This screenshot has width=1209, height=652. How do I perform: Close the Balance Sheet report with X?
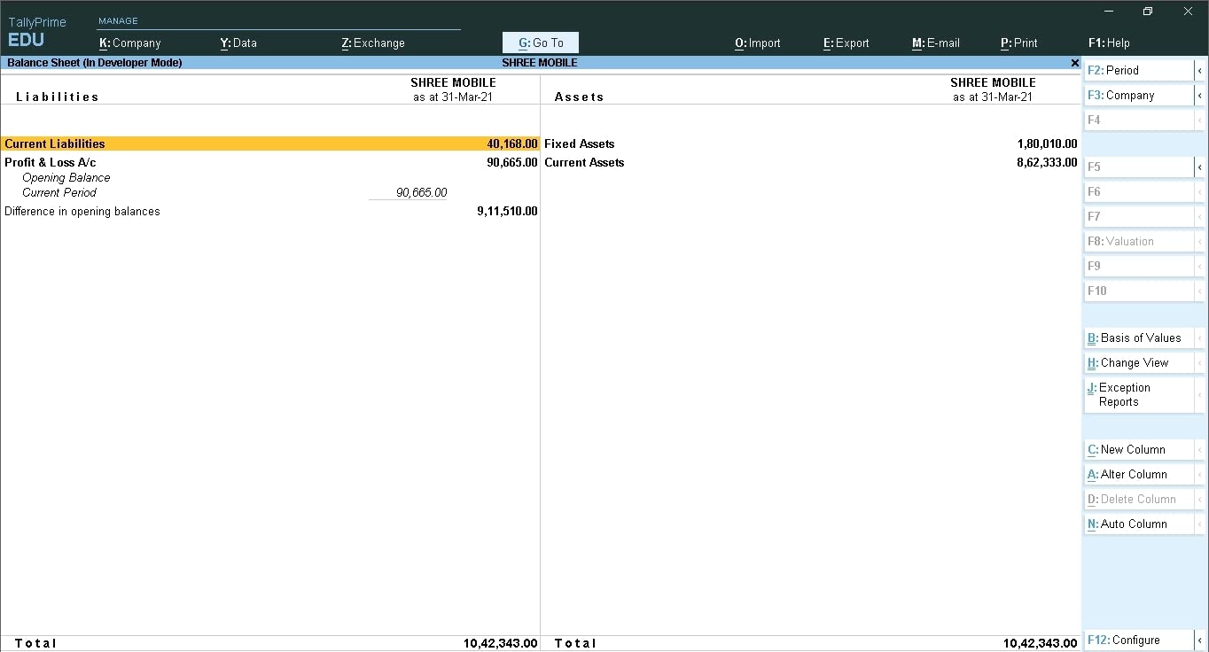click(x=1074, y=63)
